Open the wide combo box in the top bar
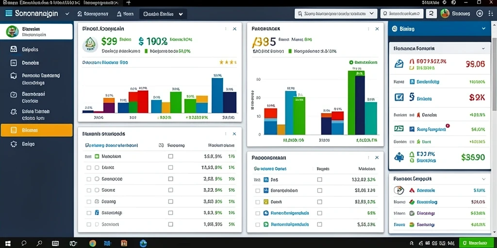497x248 pixels. (336, 14)
